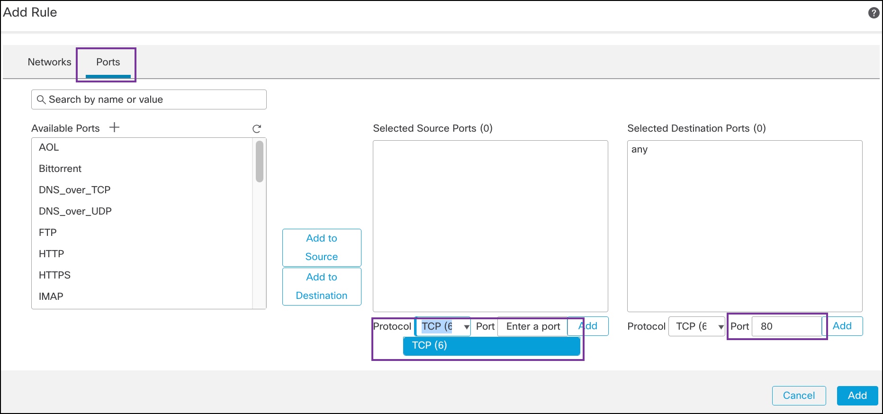
Task: Select DNS_over_UDP in Available Ports
Action: pos(75,211)
